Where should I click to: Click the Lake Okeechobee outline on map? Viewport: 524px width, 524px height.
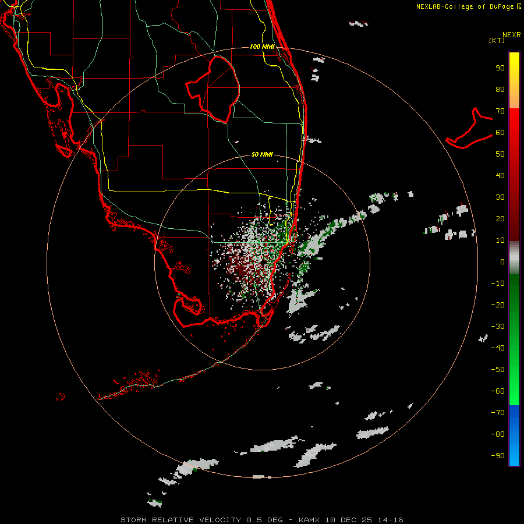(x=213, y=89)
